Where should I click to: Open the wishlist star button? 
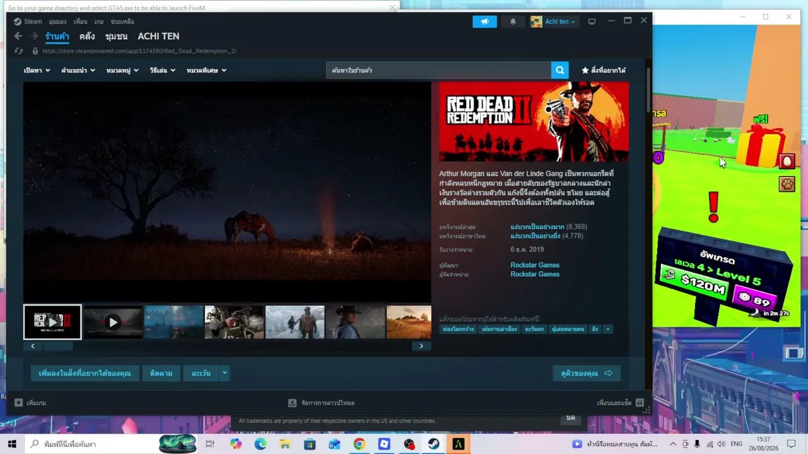coord(603,70)
